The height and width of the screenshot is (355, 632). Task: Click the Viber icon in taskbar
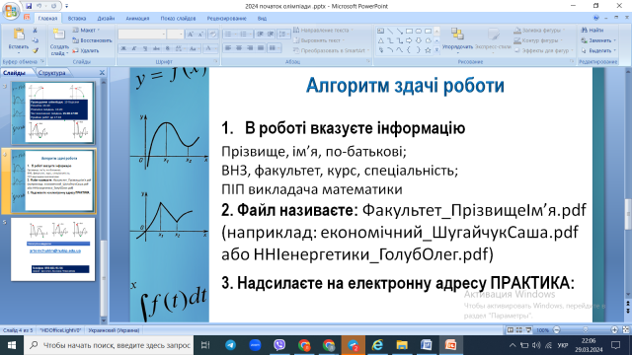click(x=279, y=345)
